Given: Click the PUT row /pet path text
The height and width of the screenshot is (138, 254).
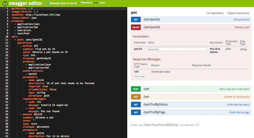Looking at the screenshot, I should [x=146, y=97].
